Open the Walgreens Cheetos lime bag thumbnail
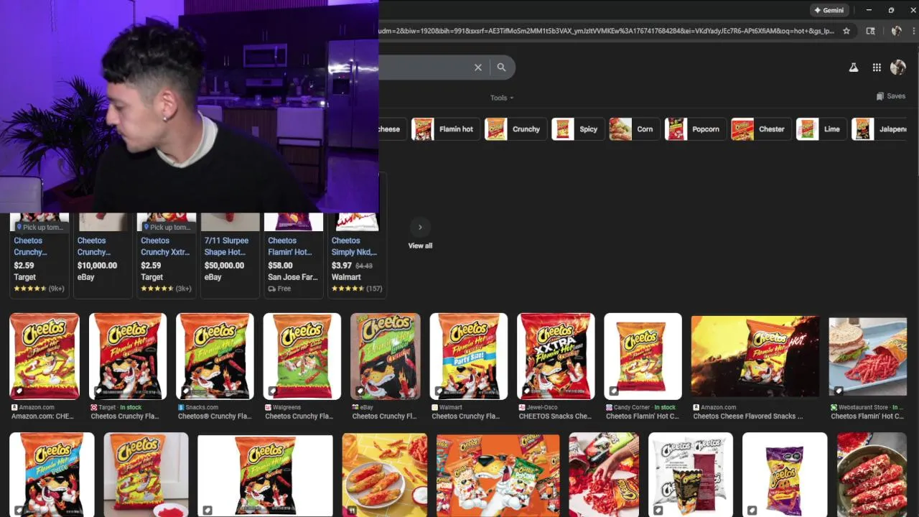 pyautogui.click(x=302, y=356)
